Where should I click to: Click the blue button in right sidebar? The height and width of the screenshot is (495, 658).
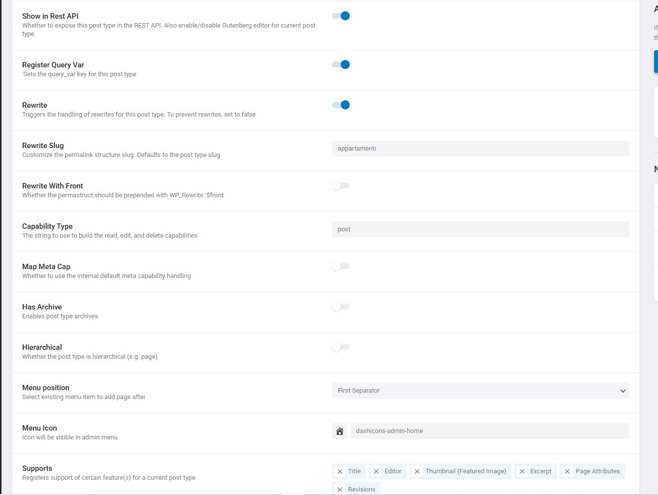[656, 62]
